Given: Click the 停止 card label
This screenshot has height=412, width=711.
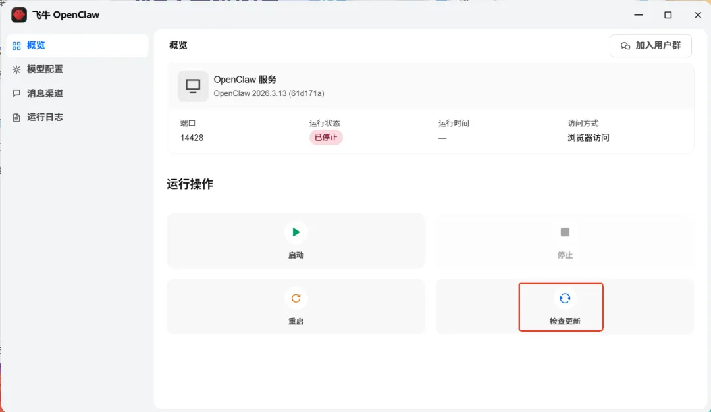Looking at the screenshot, I should pyautogui.click(x=565, y=255).
